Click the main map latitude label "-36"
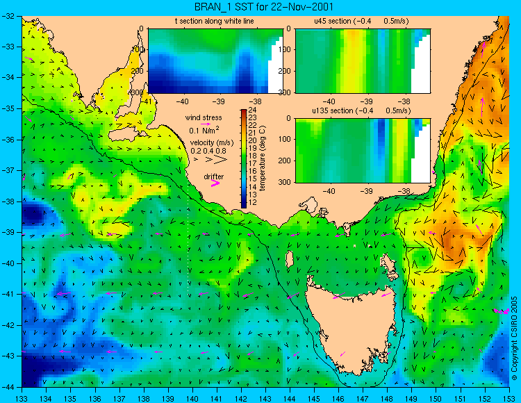Viewport: 521px width, 403px height. (x=9, y=140)
